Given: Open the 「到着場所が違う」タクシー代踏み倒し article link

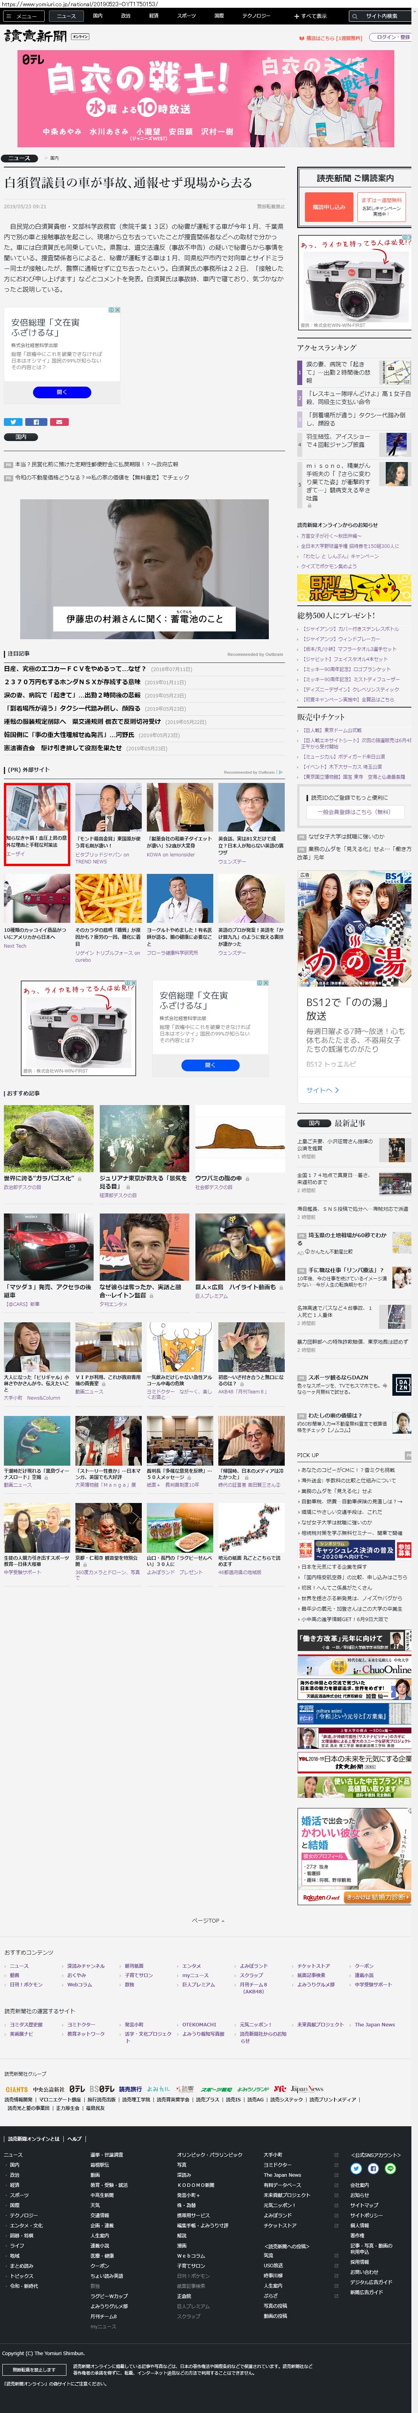Looking at the screenshot, I should click(x=72, y=708).
